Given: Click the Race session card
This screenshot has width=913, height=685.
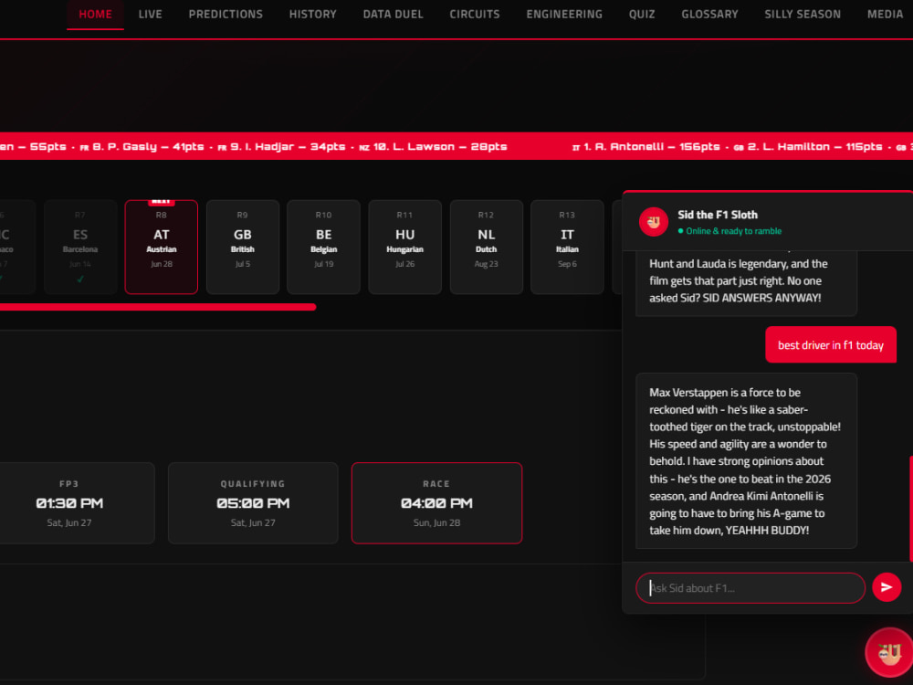Looking at the screenshot, I should pyautogui.click(x=436, y=503).
